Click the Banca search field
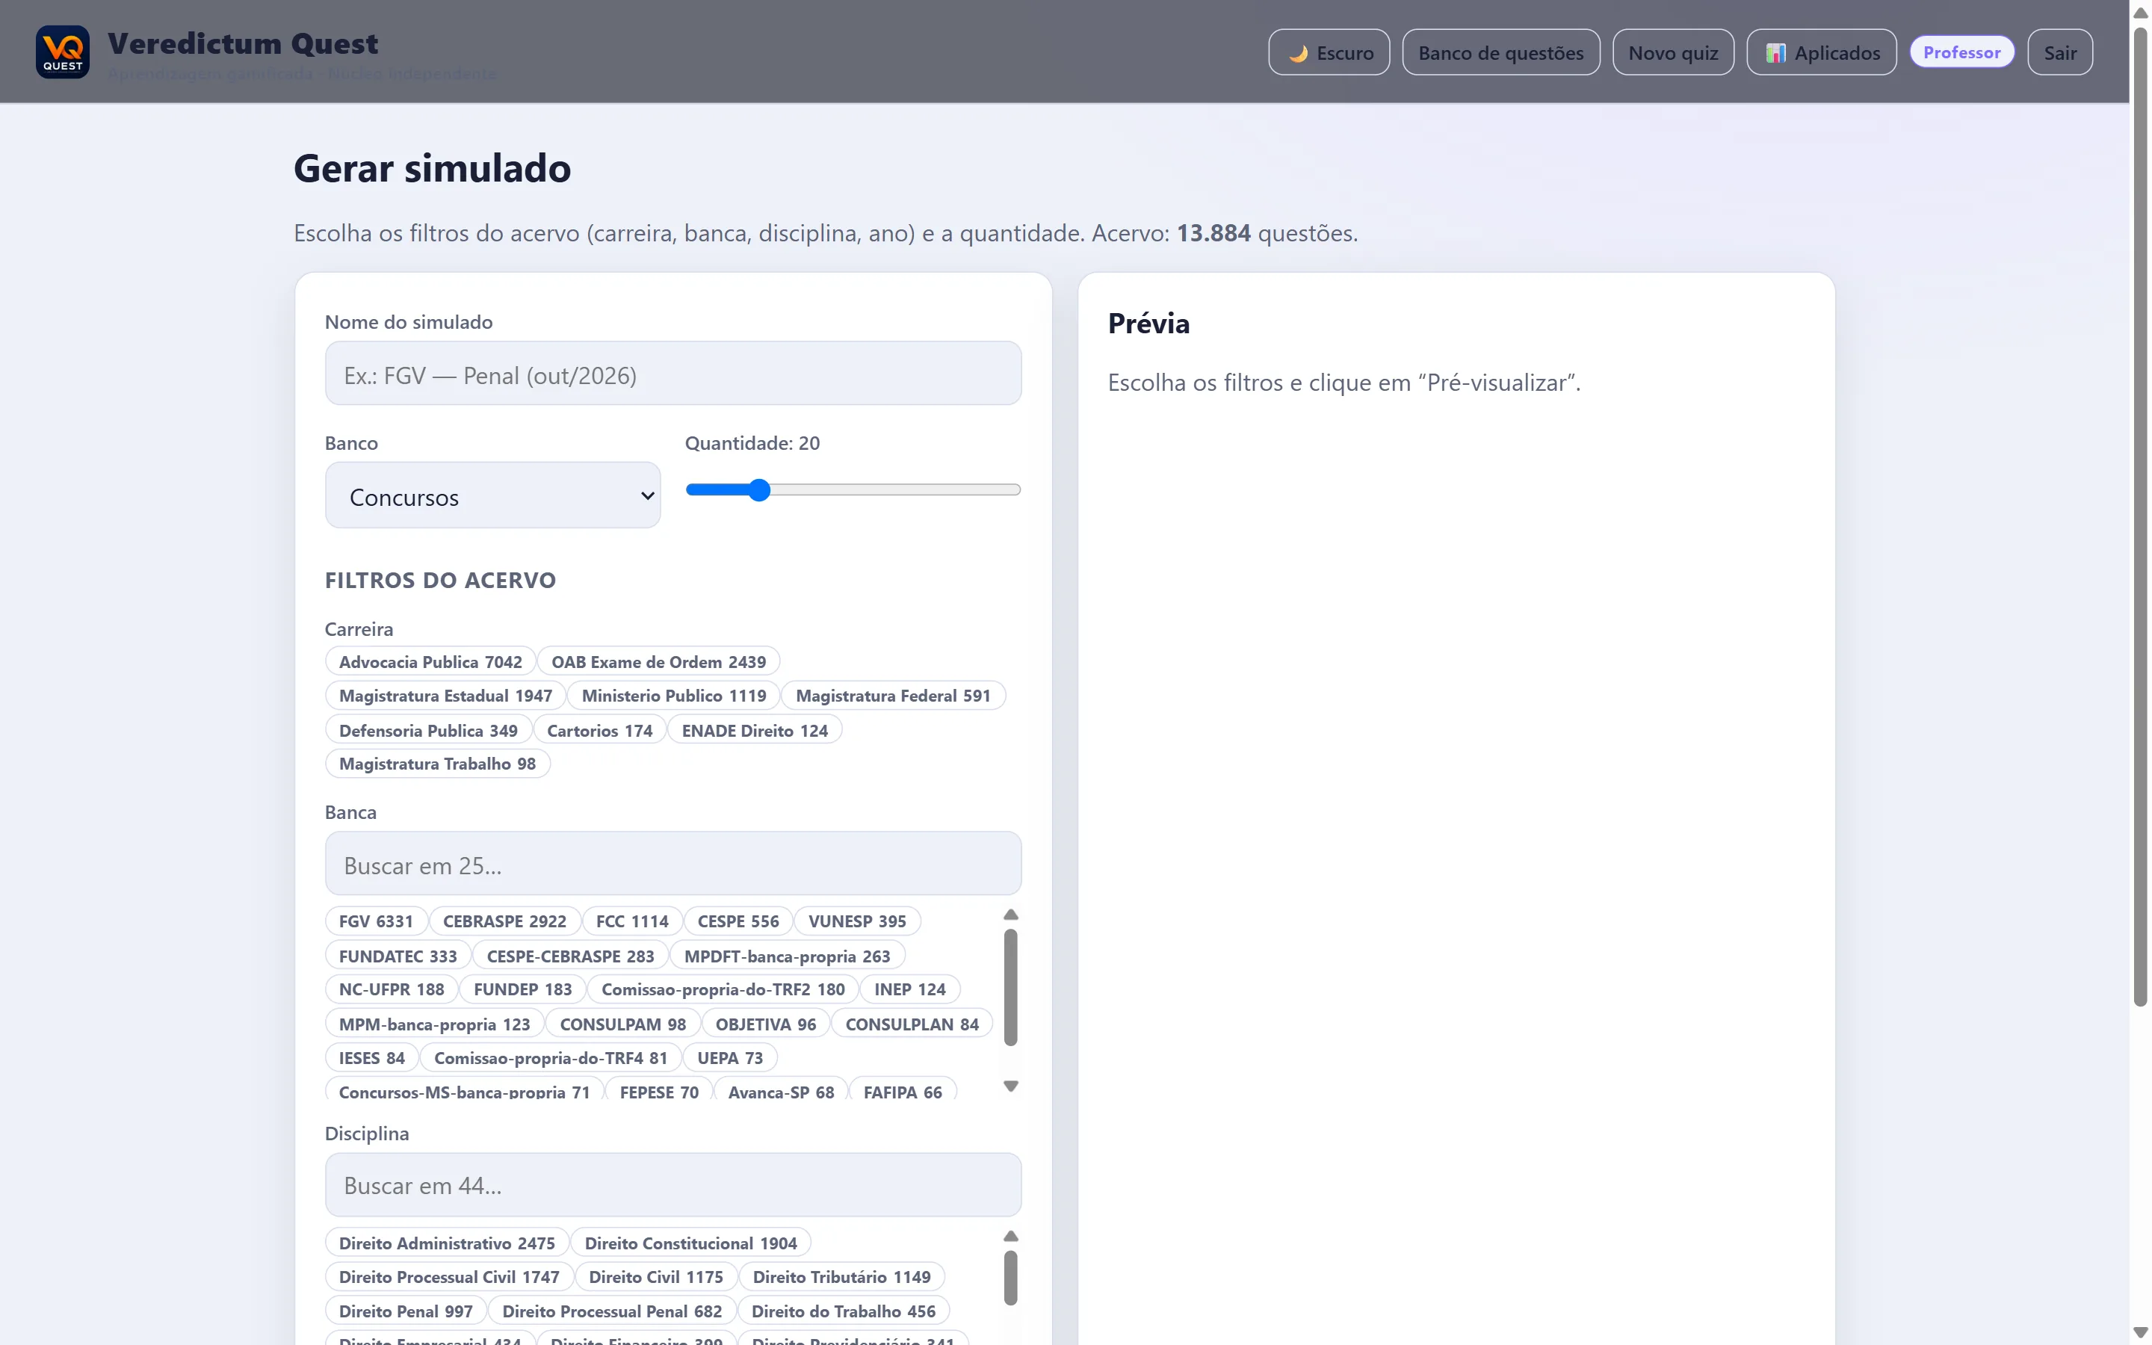Image resolution: width=2152 pixels, height=1345 pixels. coord(673,864)
